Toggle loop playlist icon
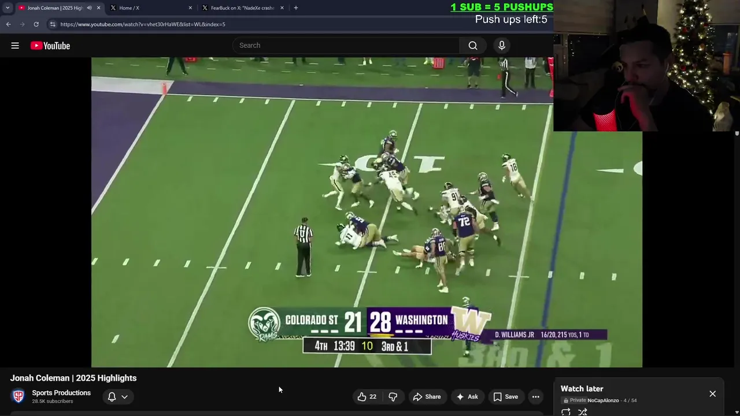 (x=566, y=412)
